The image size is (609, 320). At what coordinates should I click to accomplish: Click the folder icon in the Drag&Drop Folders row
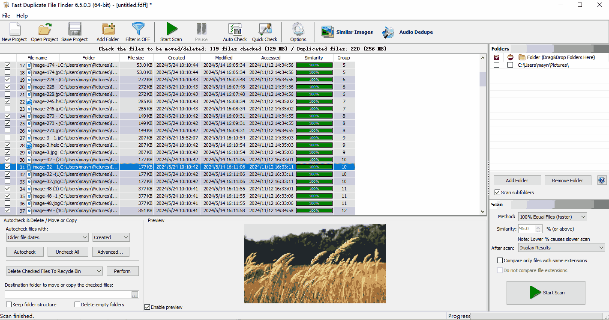click(522, 57)
